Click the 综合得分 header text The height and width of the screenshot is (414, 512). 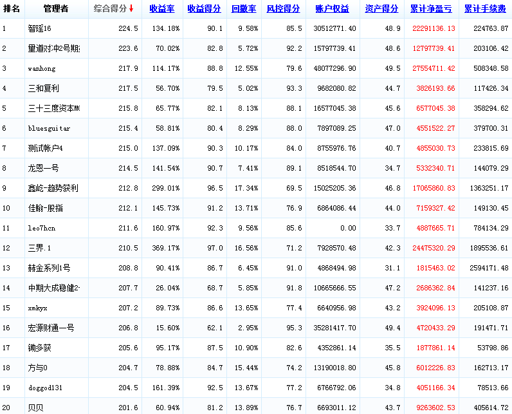tap(109, 9)
